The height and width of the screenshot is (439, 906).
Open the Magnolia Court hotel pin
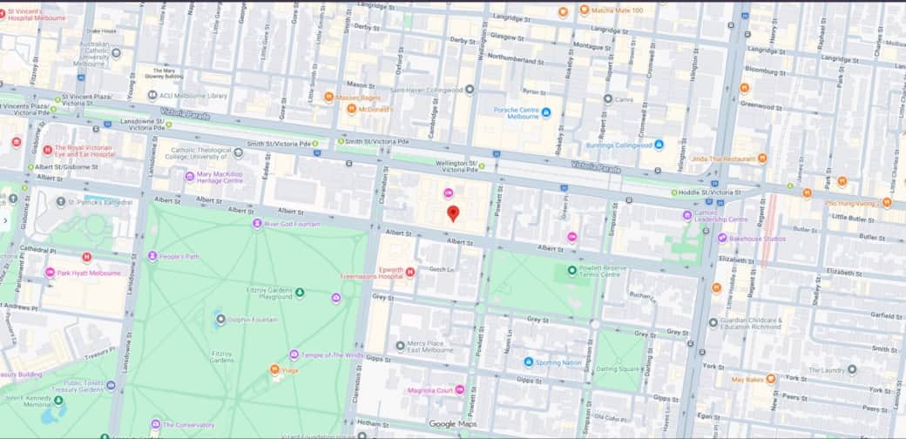[x=459, y=390]
